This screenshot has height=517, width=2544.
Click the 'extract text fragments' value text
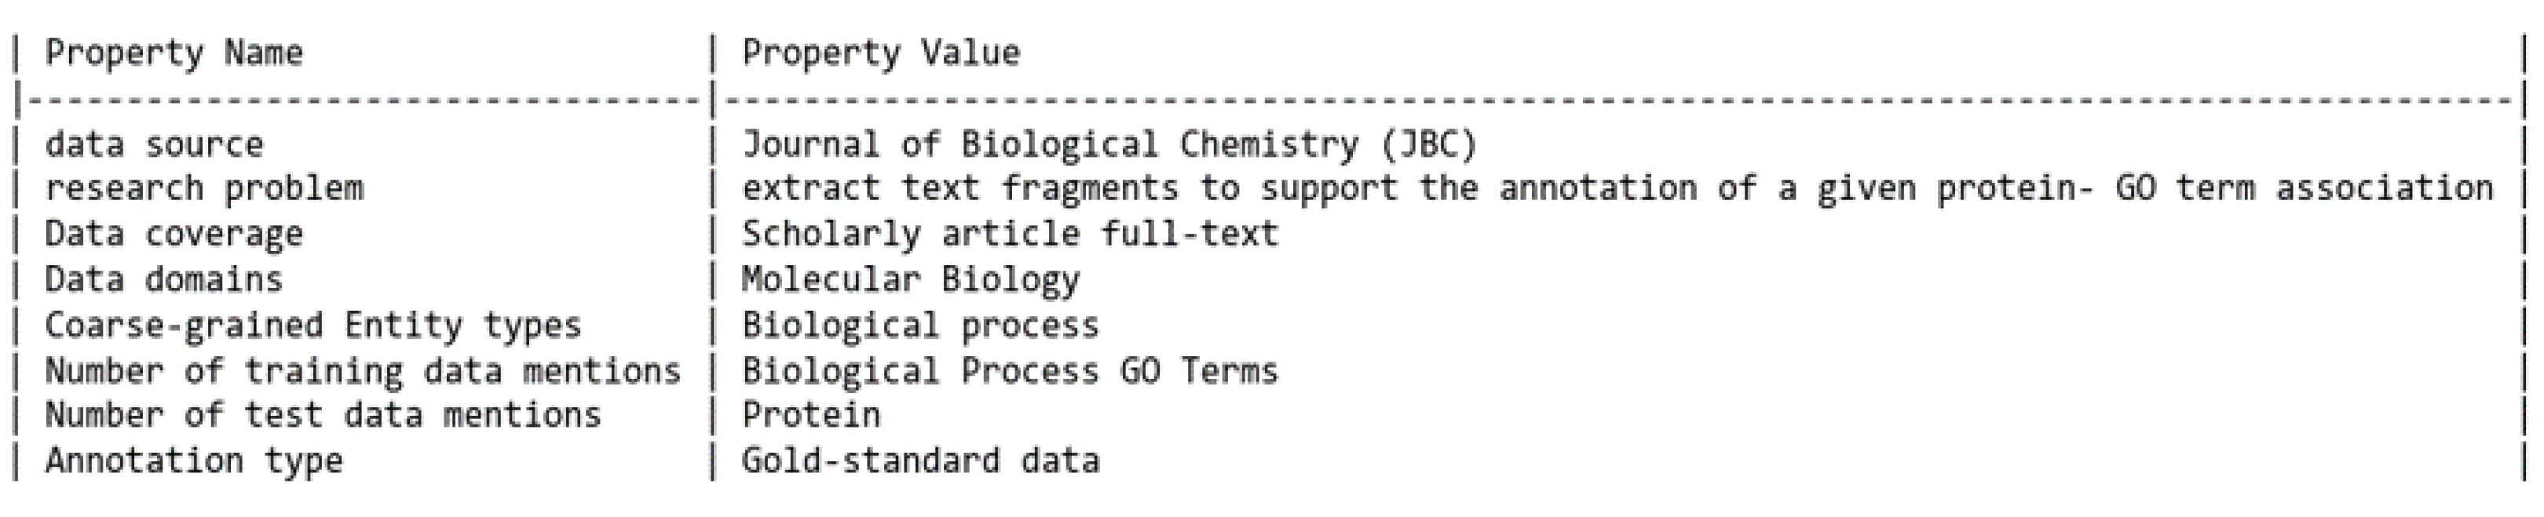tap(960, 188)
